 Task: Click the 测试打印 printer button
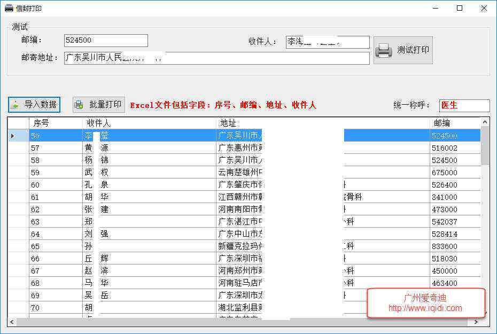coord(403,50)
